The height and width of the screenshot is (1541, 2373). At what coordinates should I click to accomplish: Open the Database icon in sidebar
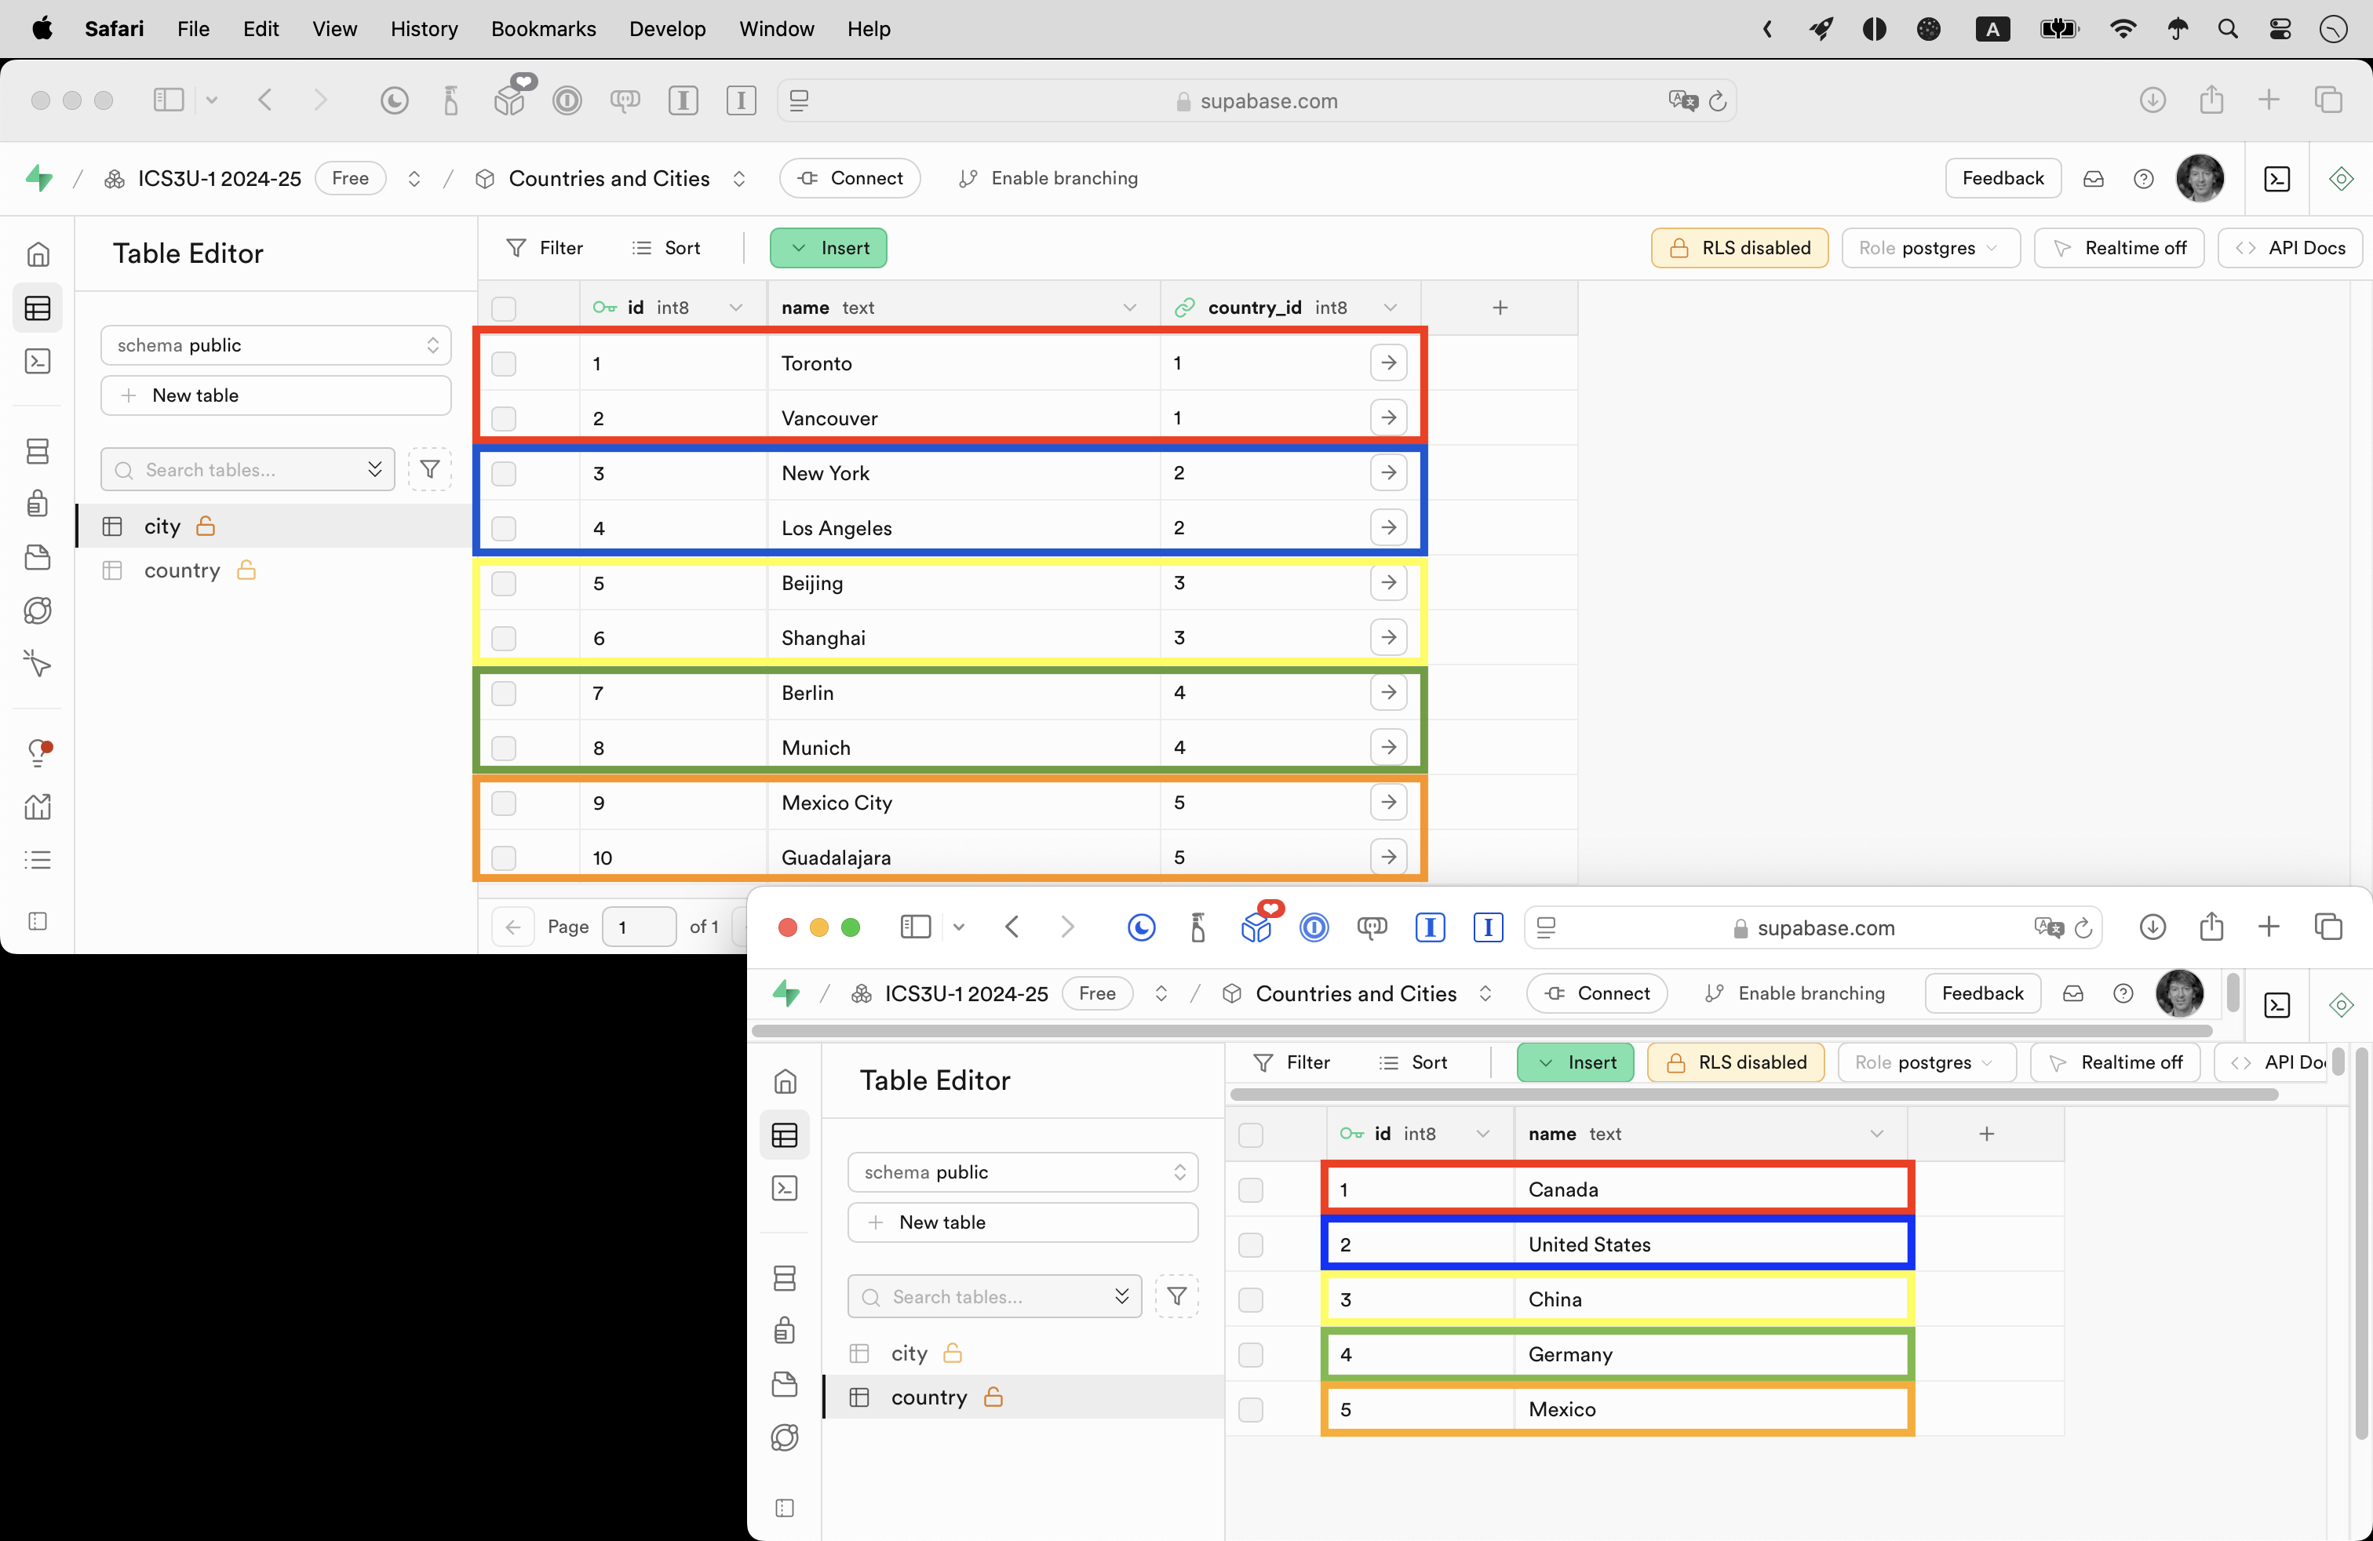coord(38,451)
